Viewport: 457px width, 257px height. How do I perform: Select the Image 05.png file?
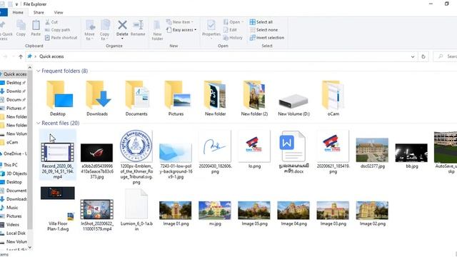pos(254,213)
